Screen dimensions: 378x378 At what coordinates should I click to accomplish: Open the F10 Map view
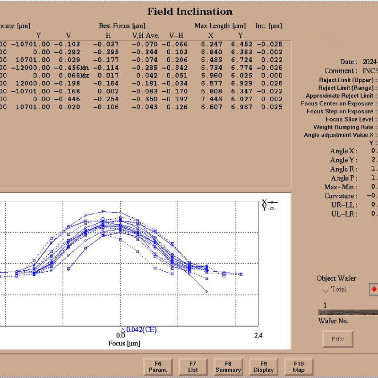click(x=299, y=367)
